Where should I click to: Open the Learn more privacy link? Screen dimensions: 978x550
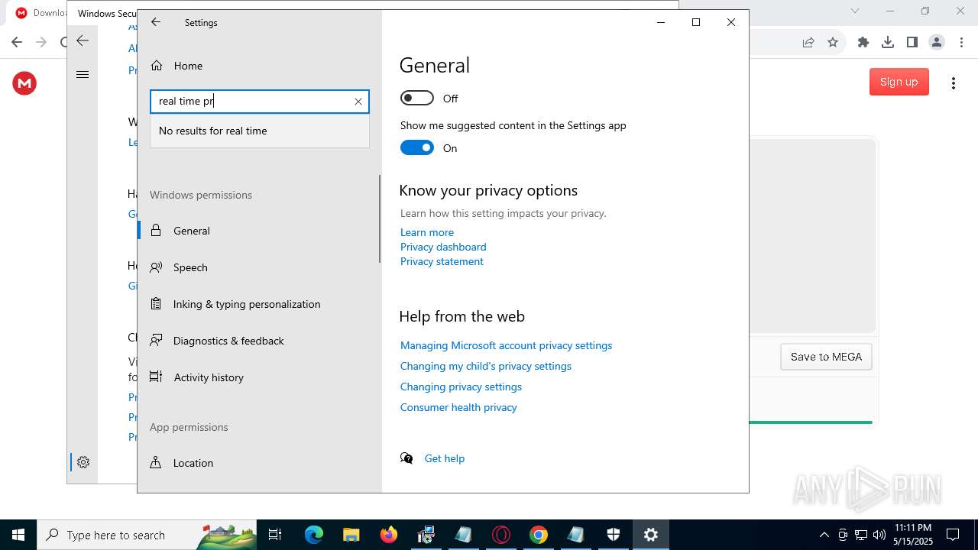coord(427,232)
